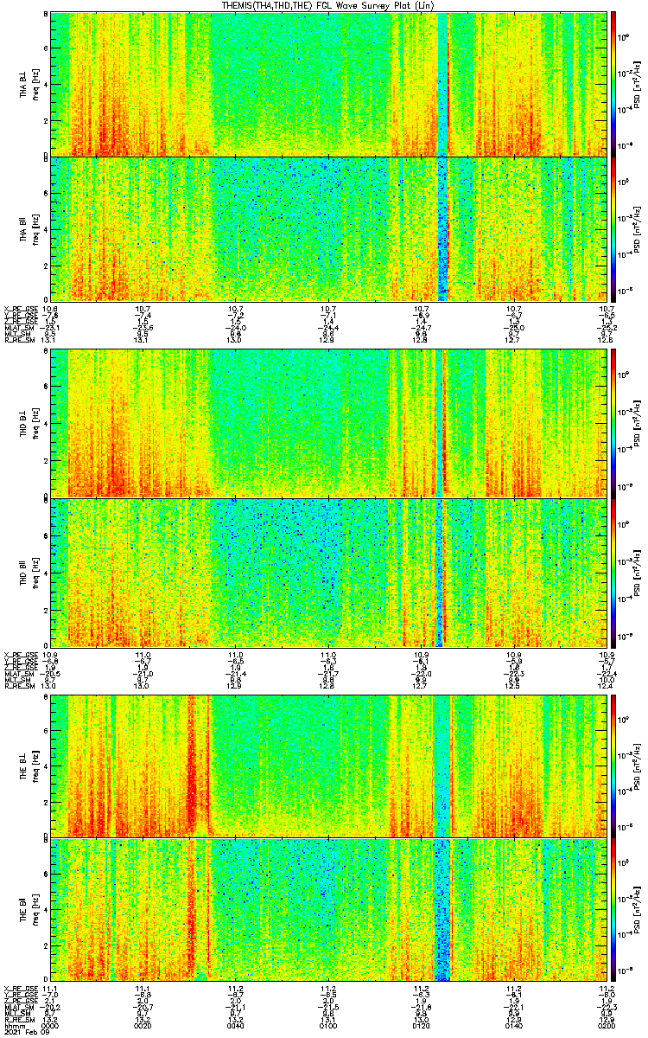The width and height of the screenshot is (648, 1038).
Task: Click the 'THE B⊥ freq [Hz]' axis label
Action: [x=29, y=766]
